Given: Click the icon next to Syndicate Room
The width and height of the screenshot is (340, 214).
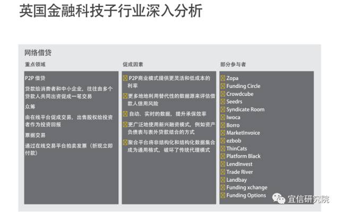Looking at the screenshot, I should (223, 110).
